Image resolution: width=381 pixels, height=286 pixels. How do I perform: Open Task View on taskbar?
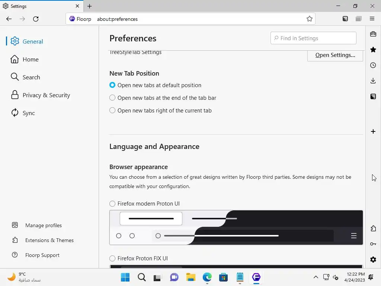[x=157, y=277]
